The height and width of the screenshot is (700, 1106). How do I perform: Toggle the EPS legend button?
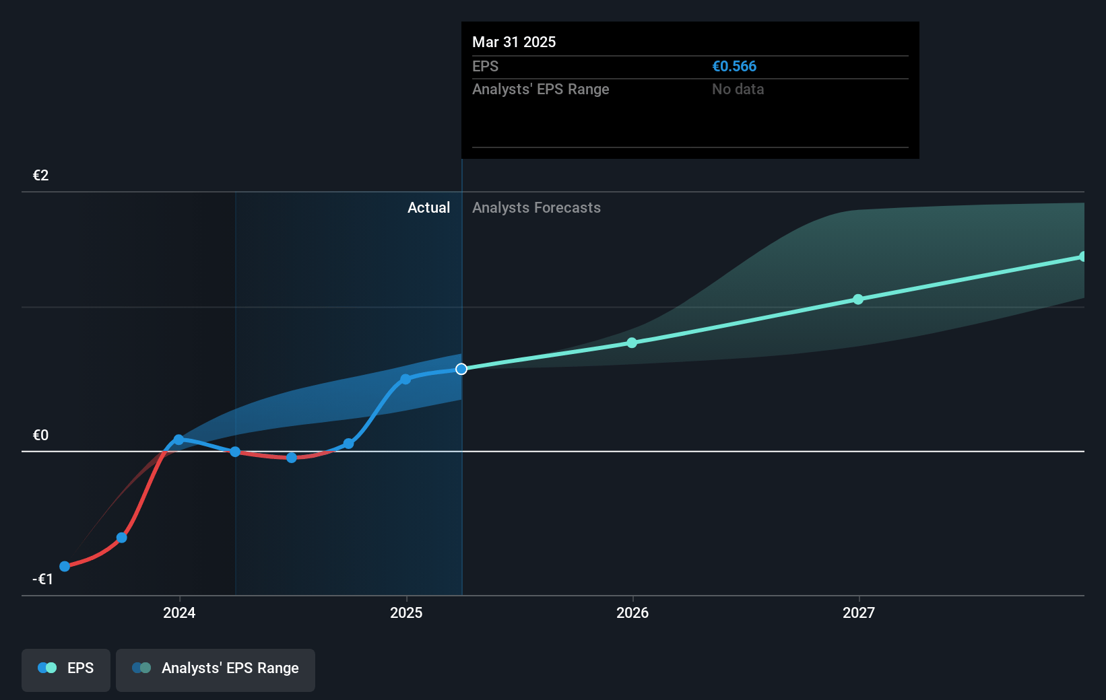click(x=66, y=670)
